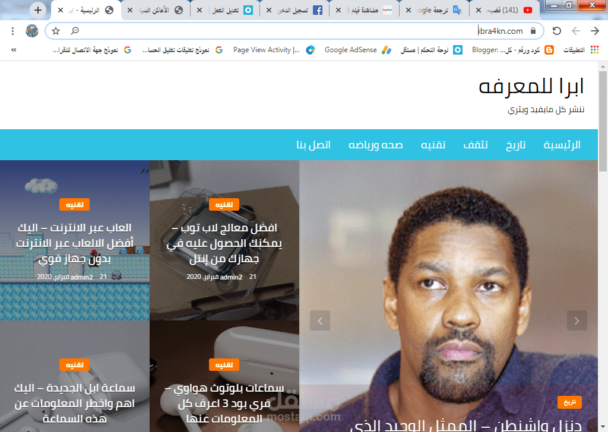This screenshot has height=432, width=608.
Task: Open Chrome's three-dot menu
Action: 13,30
